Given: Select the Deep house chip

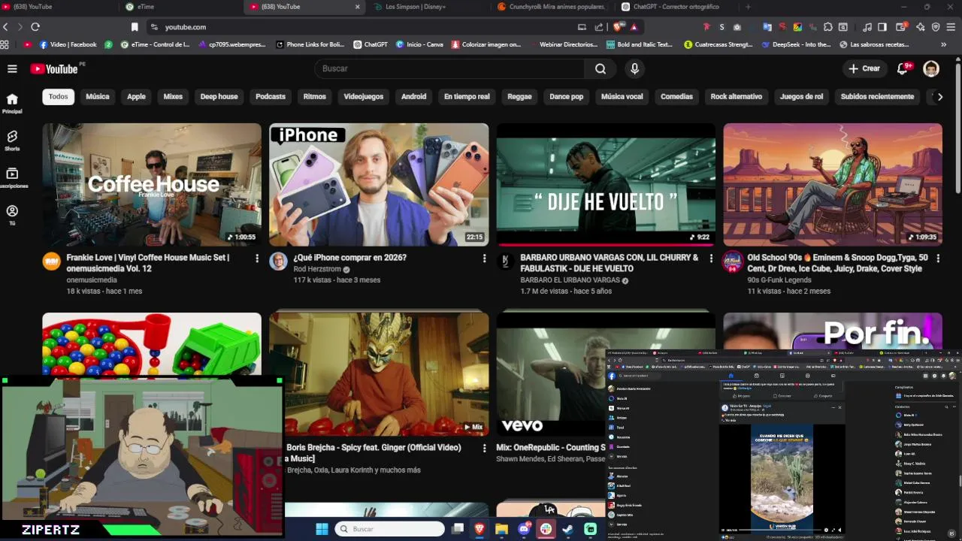Looking at the screenshot, I should pos(219,96).
